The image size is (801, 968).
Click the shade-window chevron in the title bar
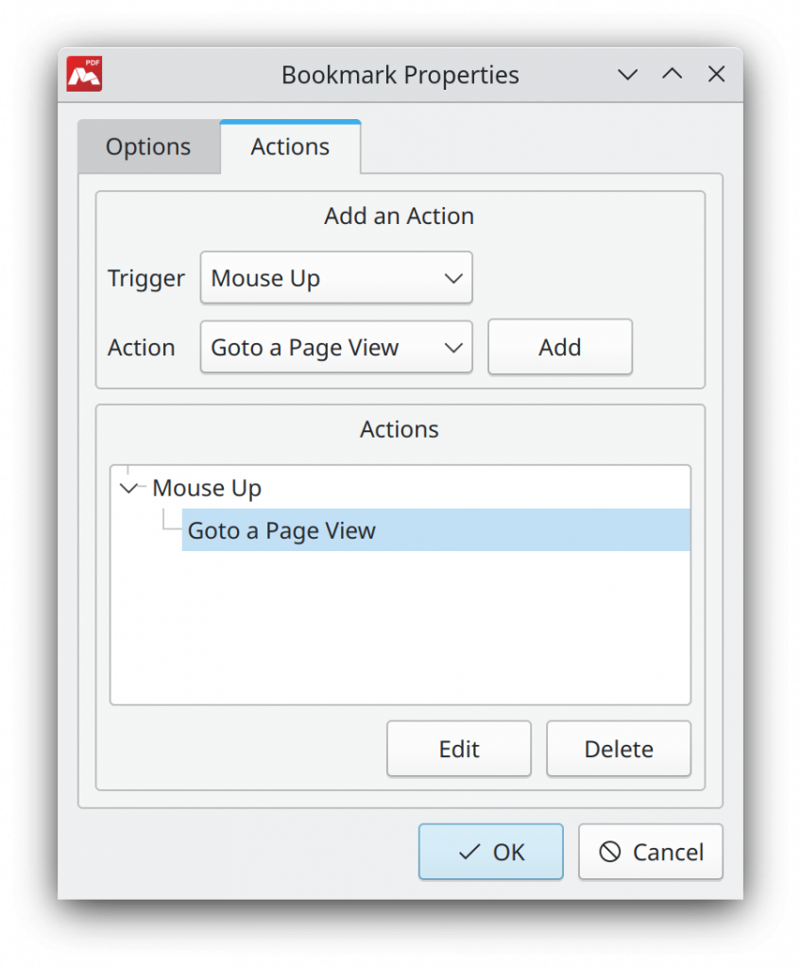pyautogui.click(x=627, y=75)
